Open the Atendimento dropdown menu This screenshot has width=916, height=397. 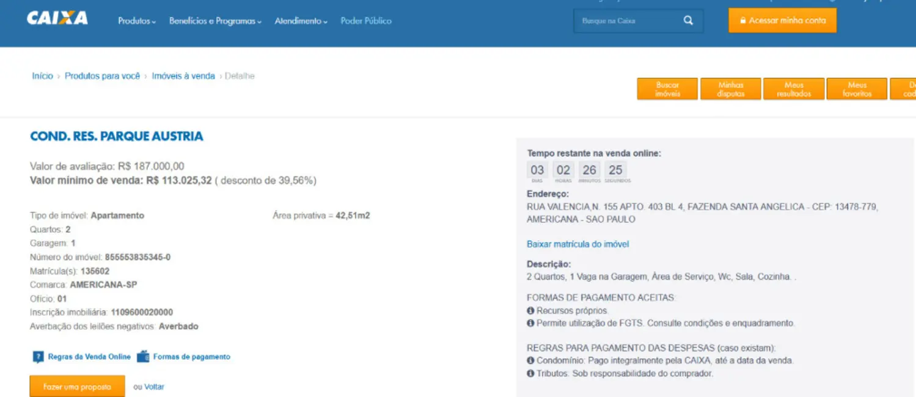301,21
